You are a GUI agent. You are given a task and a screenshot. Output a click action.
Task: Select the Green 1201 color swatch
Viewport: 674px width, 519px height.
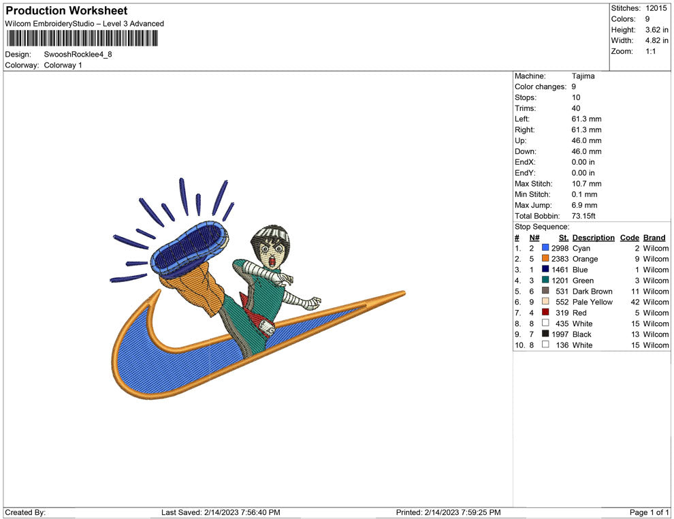(x=545, y=280)
